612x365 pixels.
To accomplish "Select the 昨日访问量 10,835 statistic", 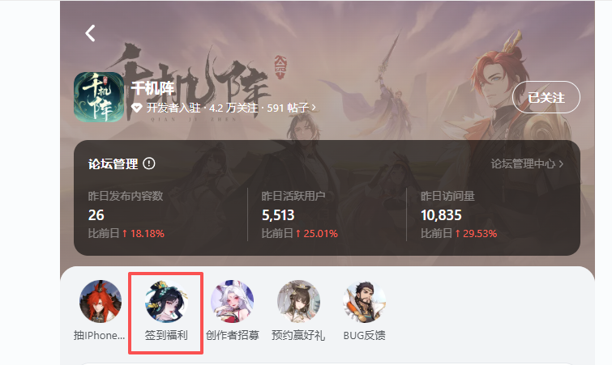I will (x=459, y=214).
